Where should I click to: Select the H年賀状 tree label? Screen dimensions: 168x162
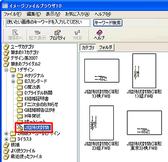point(32,116)
